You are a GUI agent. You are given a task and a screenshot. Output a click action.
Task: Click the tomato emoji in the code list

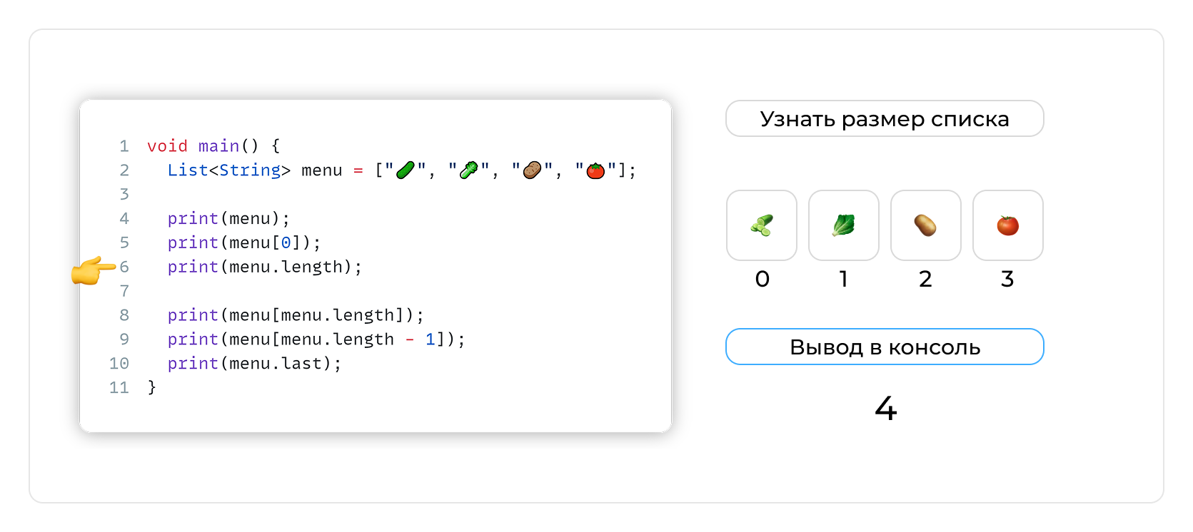pyautogui.click(x=595, y=170)
